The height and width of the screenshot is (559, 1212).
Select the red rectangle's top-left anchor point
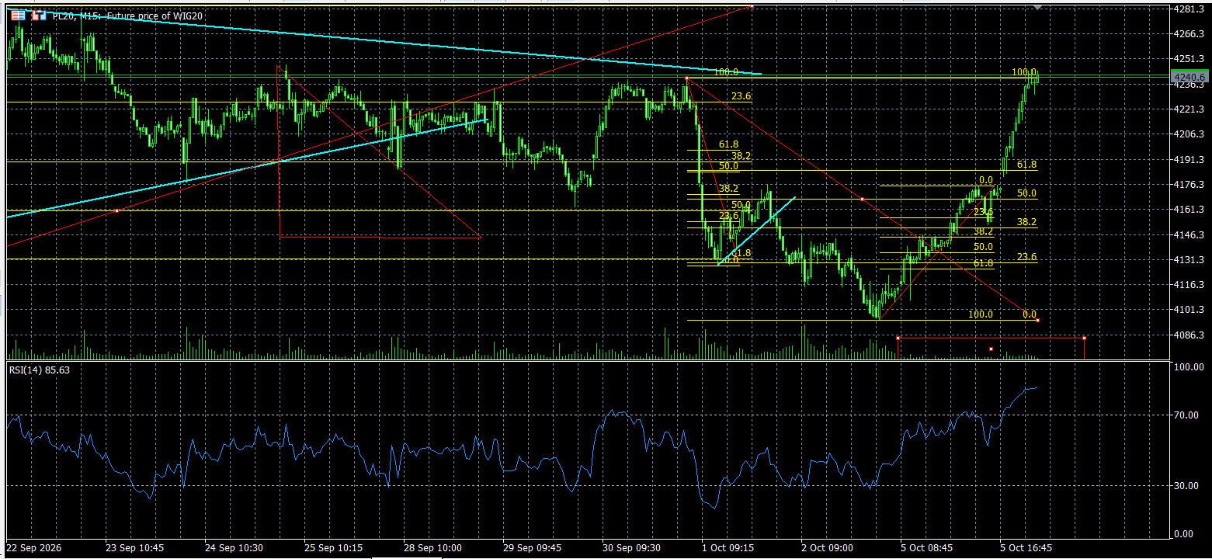(898, 338)
